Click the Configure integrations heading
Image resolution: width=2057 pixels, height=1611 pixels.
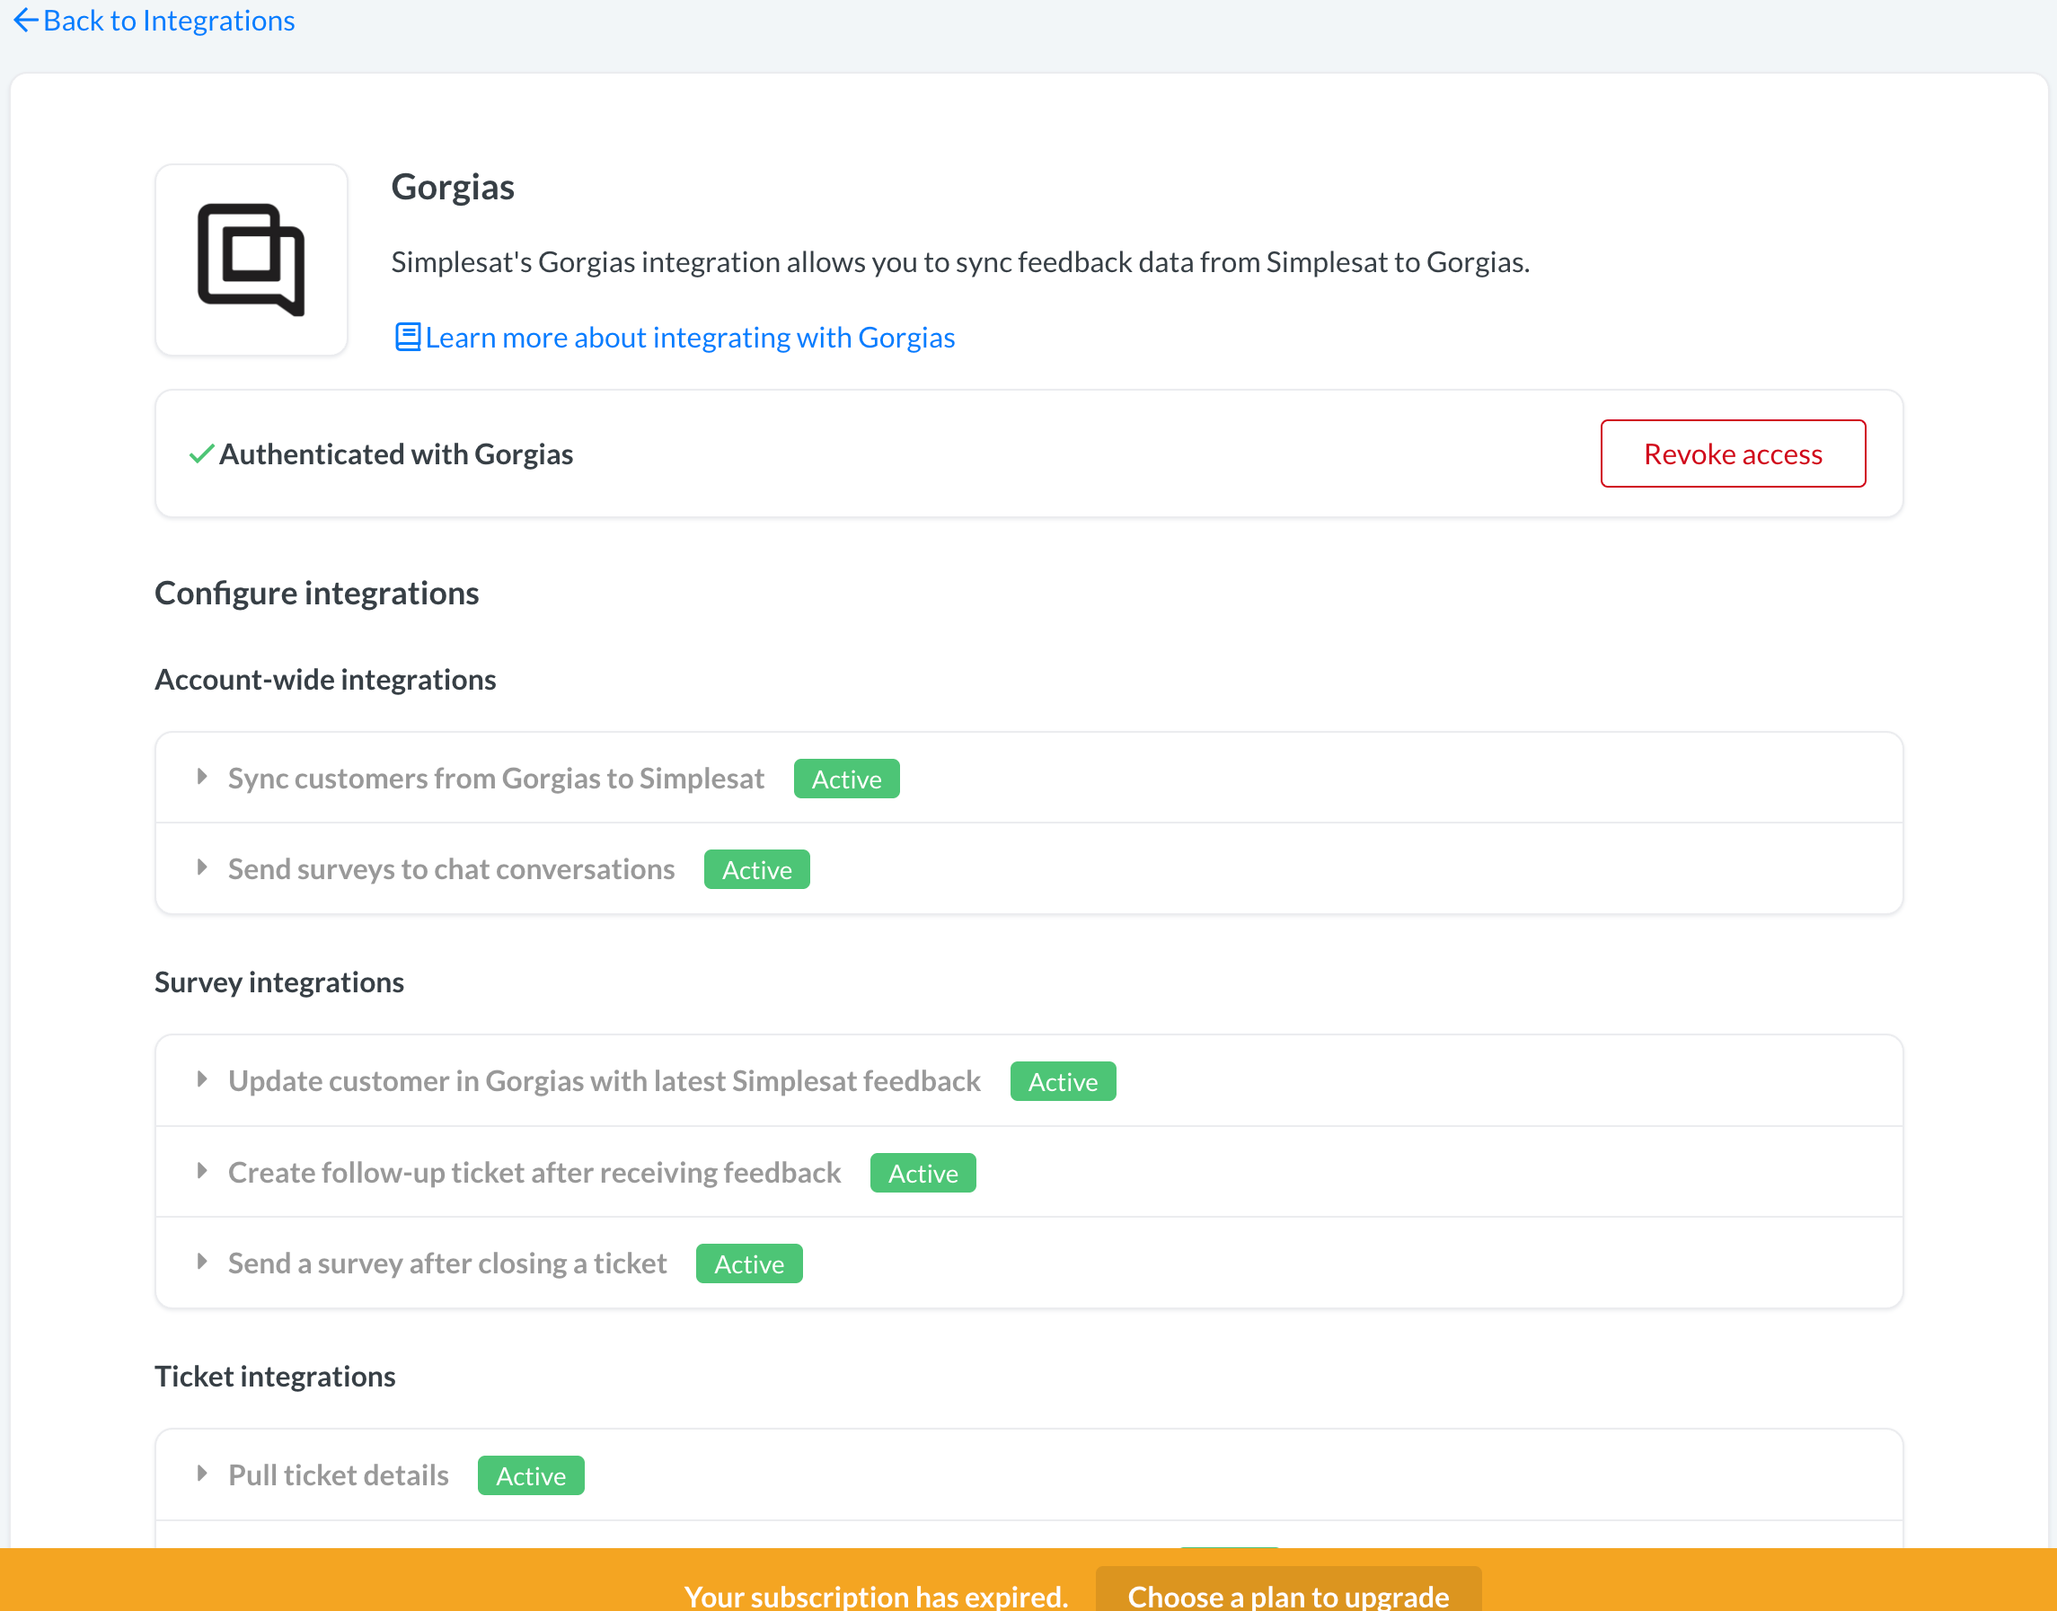[316, 593]
